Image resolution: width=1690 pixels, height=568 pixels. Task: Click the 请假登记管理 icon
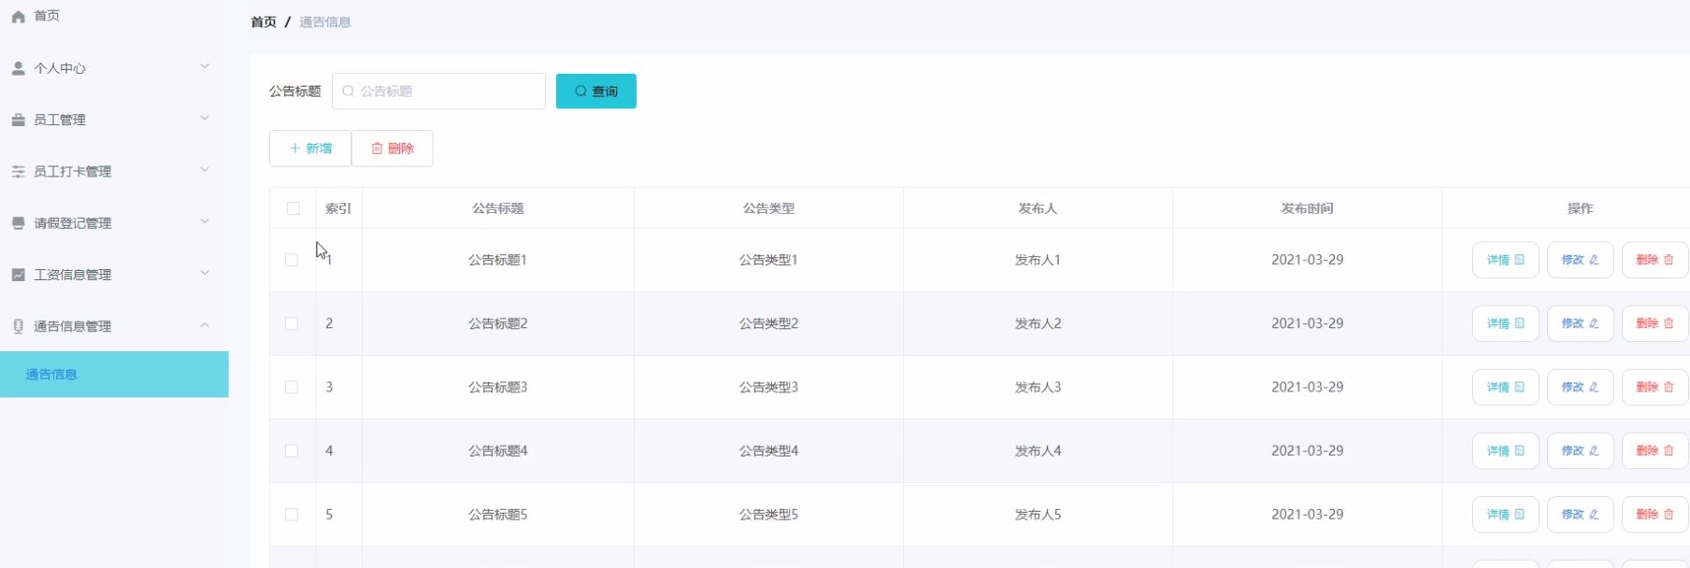coord(18,223)
